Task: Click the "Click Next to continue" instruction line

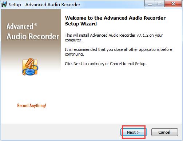Action: pyautogui.click(x=106, y=64)
